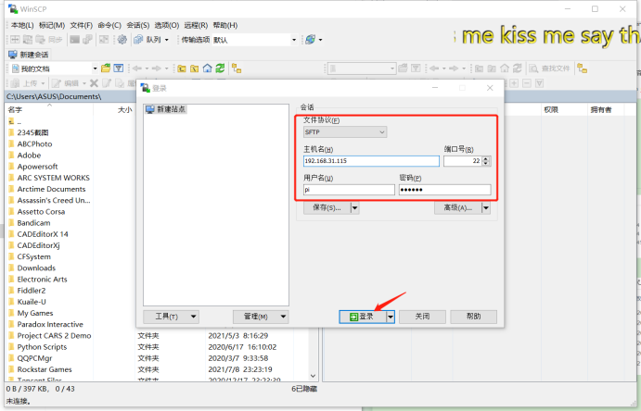The image size is (641, 411).
Task: Click the 队列 queue toolbar icon
Action: (x=147, y=40)
